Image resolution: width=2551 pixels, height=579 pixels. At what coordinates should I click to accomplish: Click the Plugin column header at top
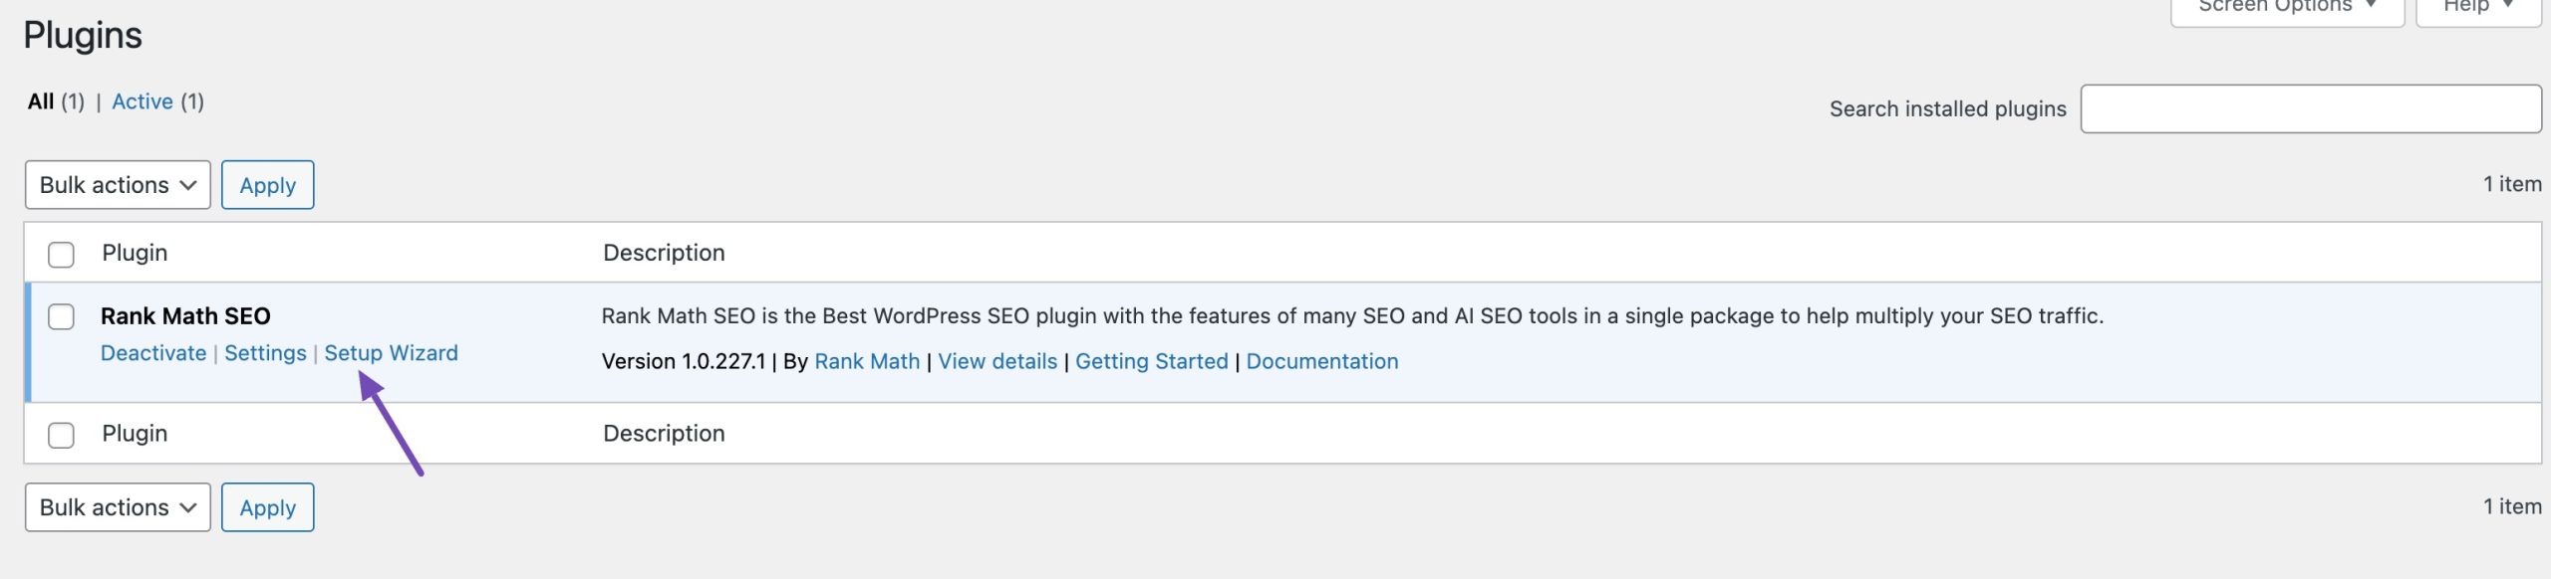135,253
